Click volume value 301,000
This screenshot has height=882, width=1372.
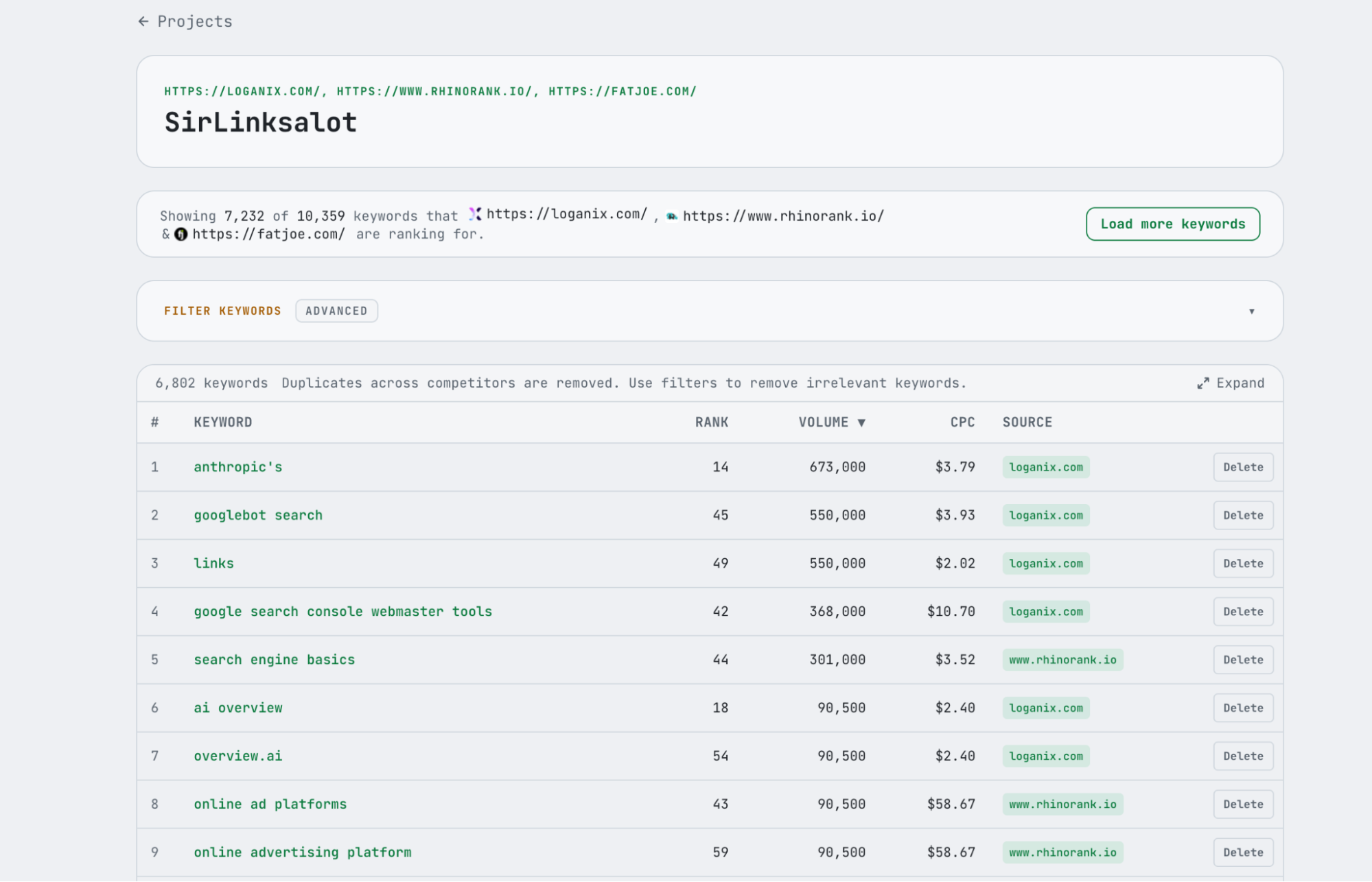tap(837, 660)
